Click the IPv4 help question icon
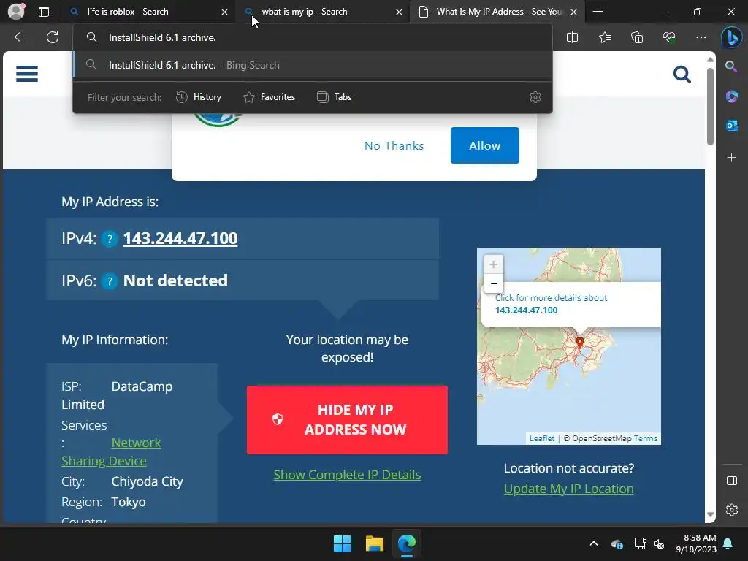 (110, 239)
